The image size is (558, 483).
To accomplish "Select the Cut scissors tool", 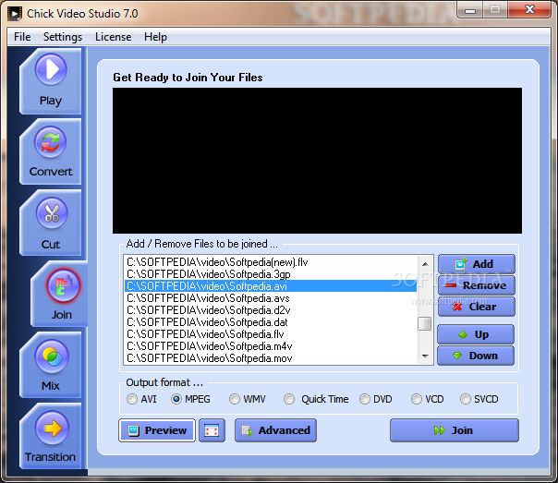I will (x=51, y=223).
